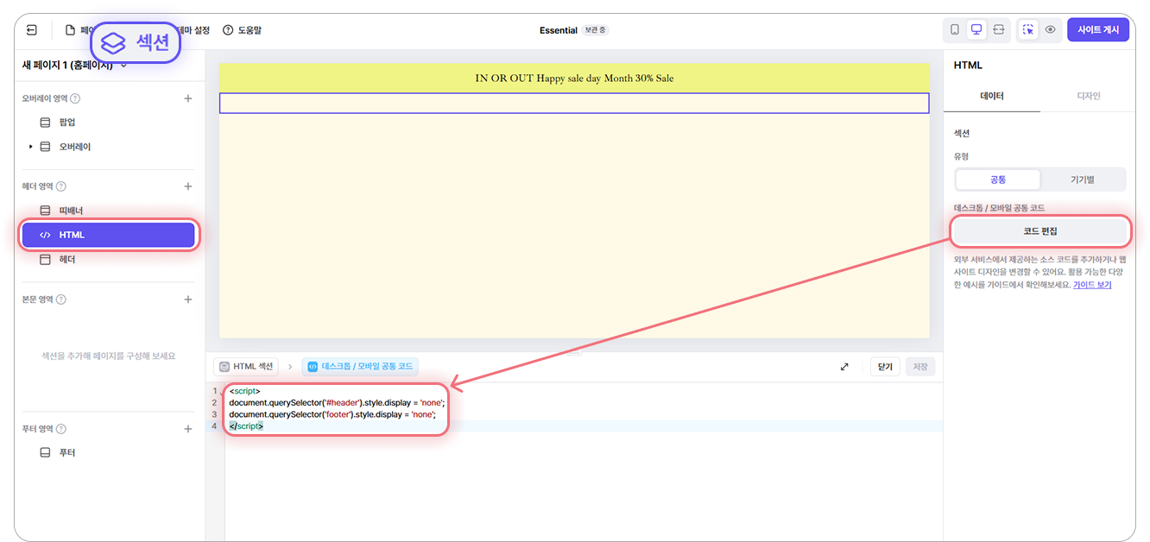Expand the code editor to fullscreen

(x=844, y=367)
